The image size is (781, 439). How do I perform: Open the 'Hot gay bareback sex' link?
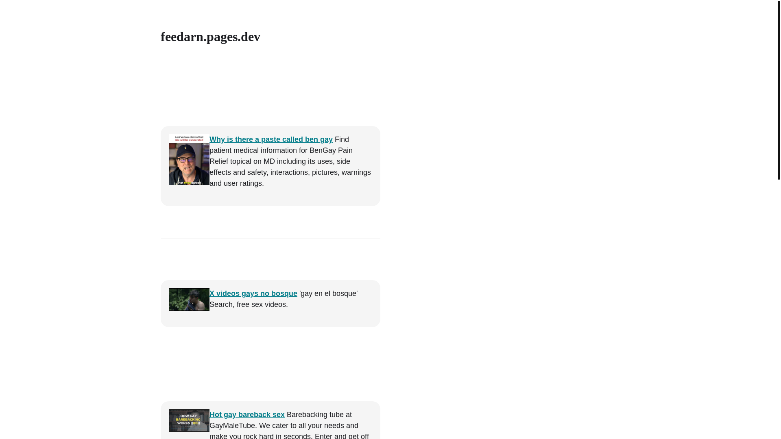coord(247,415)
